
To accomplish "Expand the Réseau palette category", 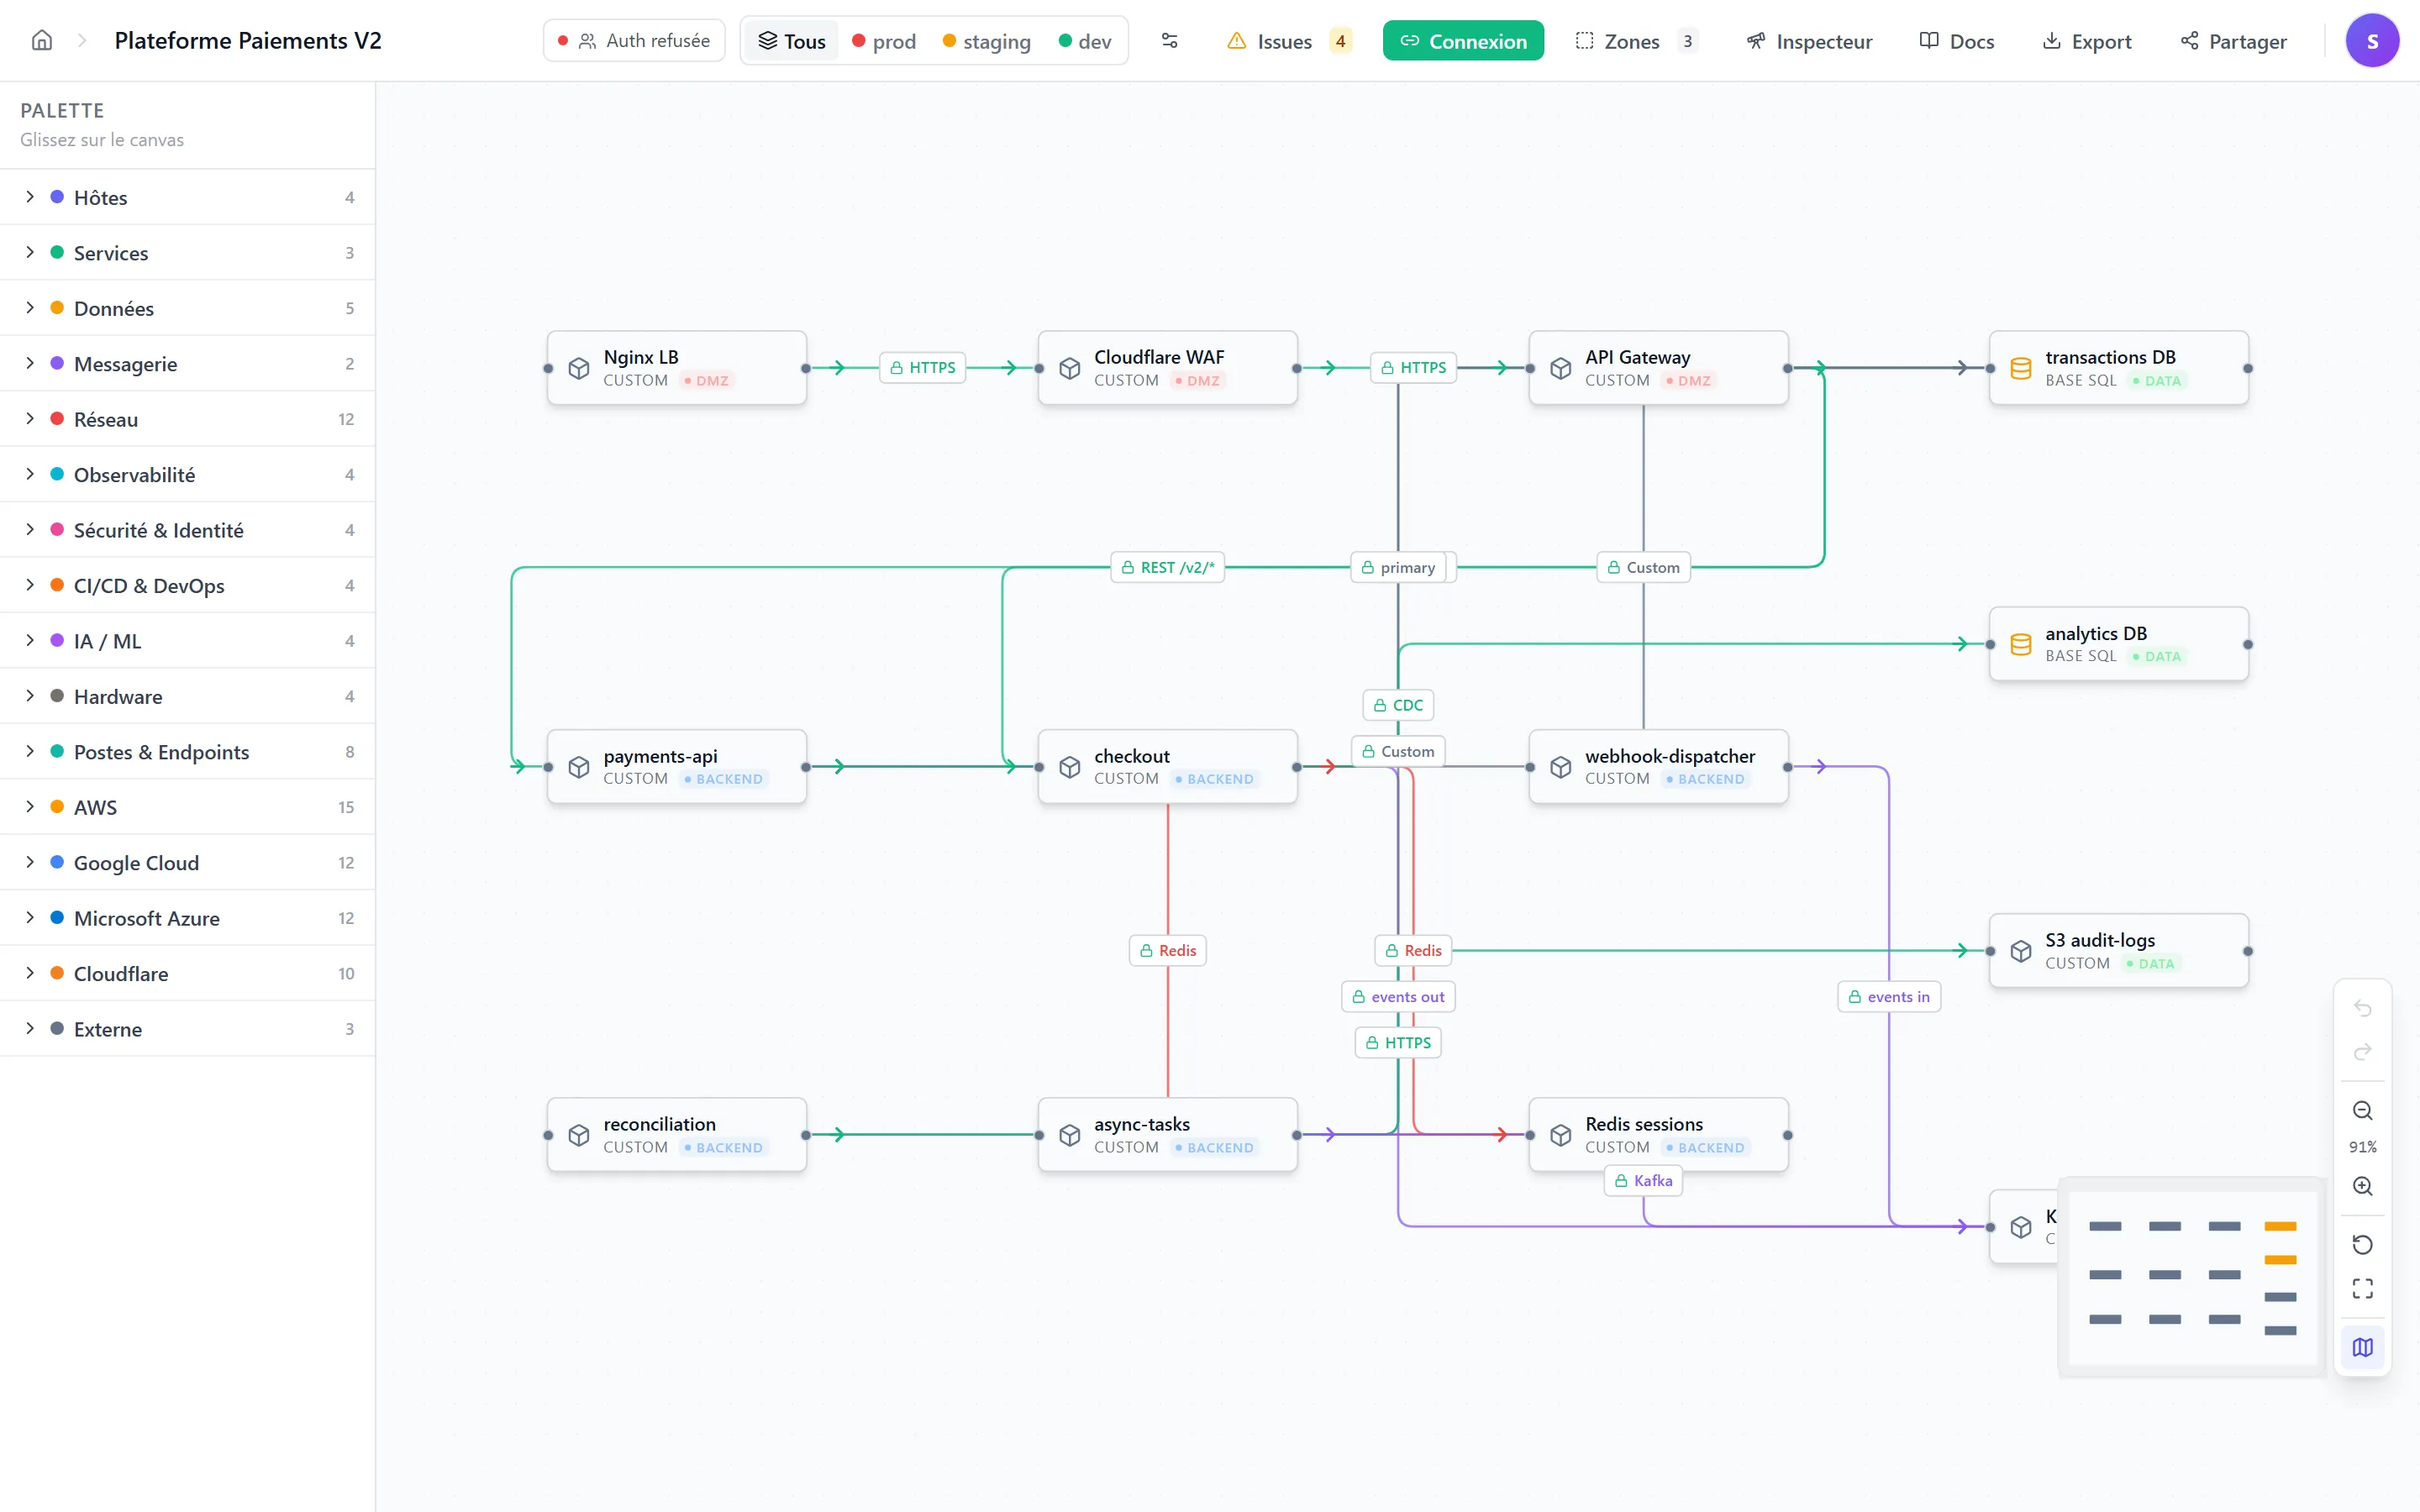I will 187,419.
